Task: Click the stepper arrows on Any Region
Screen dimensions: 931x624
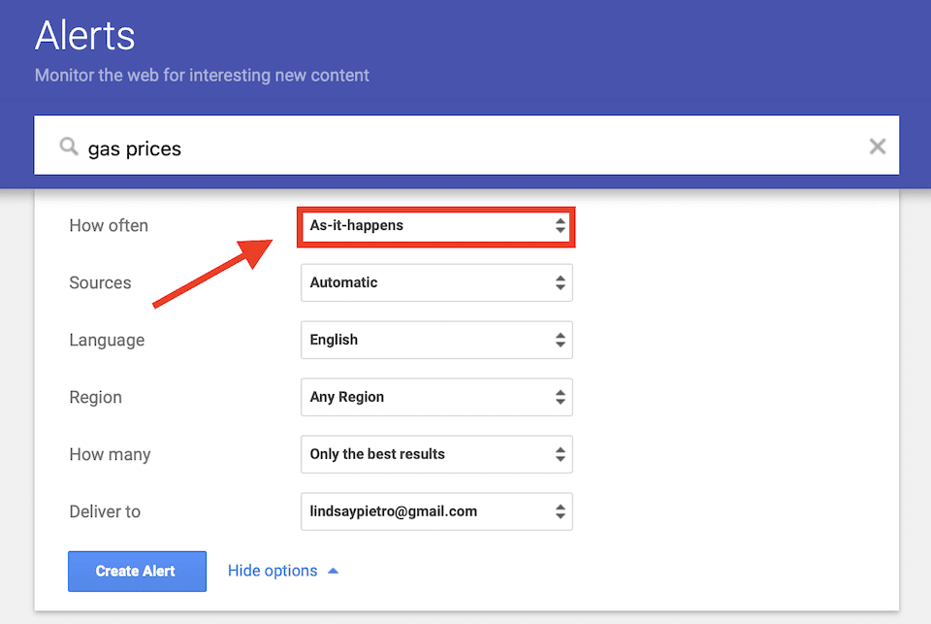Action: pos(560,398)
